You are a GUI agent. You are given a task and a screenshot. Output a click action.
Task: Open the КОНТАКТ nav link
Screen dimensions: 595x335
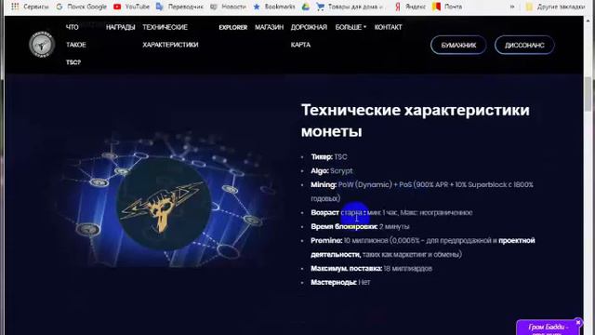pos(388,27)
